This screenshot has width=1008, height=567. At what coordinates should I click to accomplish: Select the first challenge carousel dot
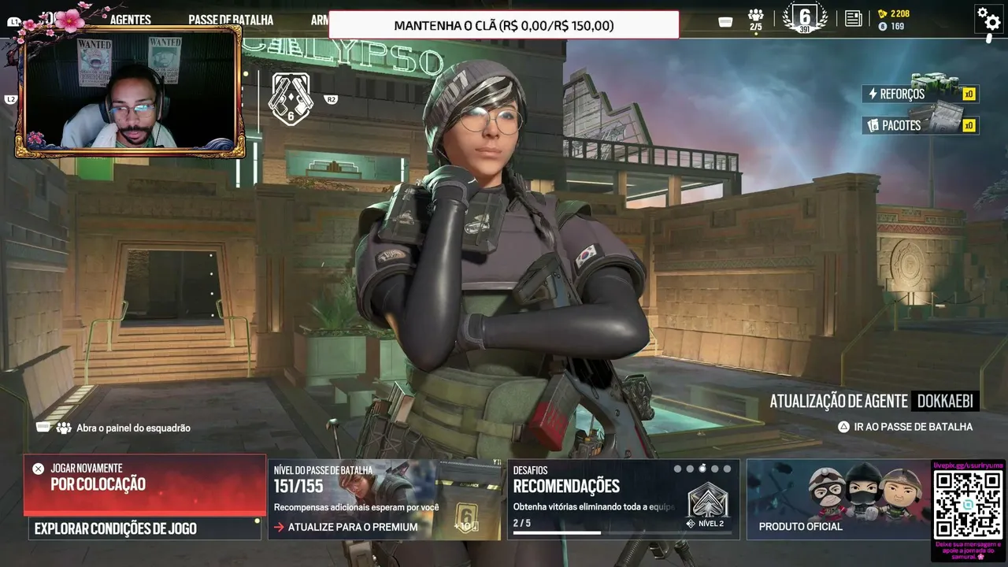point(677,469)
